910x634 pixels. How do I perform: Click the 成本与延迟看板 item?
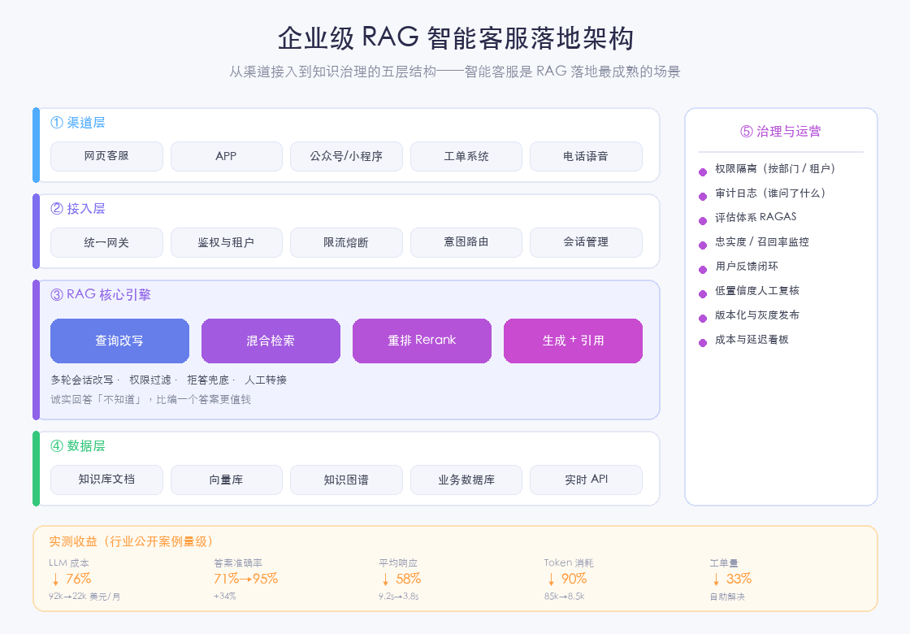pyautogui.click(x=752, y=340)
